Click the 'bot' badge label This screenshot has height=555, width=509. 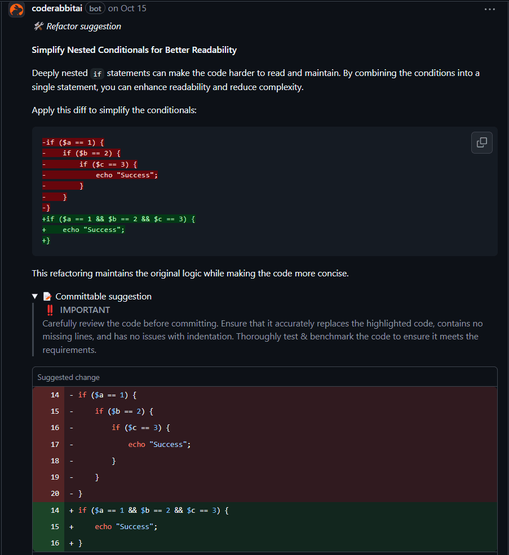tap(95, 9)
